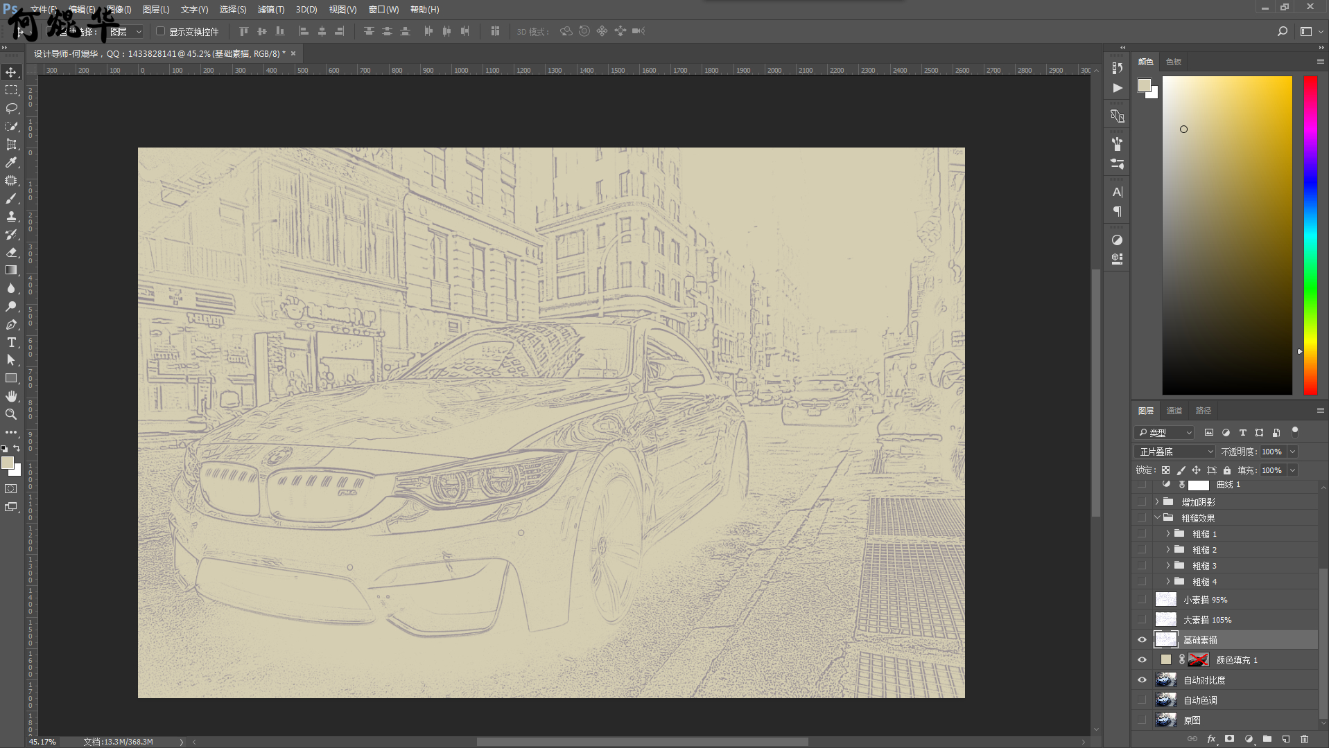The height and width of the screenshot is (748, 1329).
Task: Select the Hand tool
Action: (x=11, y=396)
